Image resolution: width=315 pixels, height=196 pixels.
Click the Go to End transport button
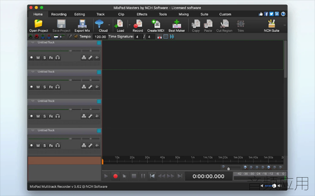180,176
